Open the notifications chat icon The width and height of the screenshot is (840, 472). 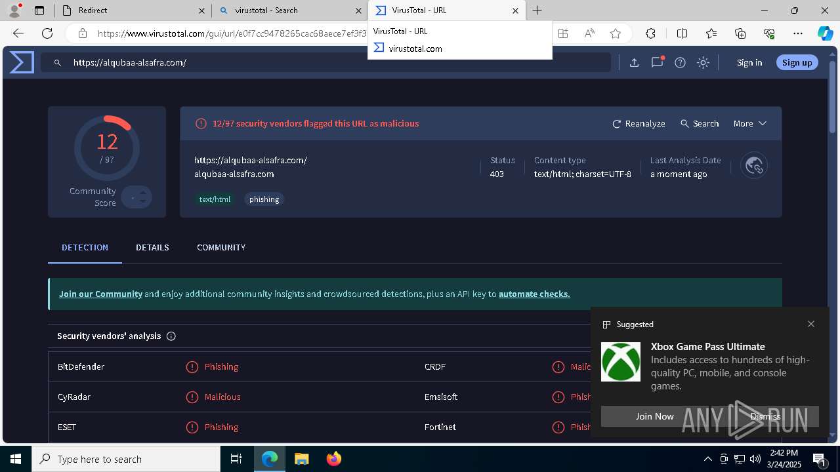point(657,62)
